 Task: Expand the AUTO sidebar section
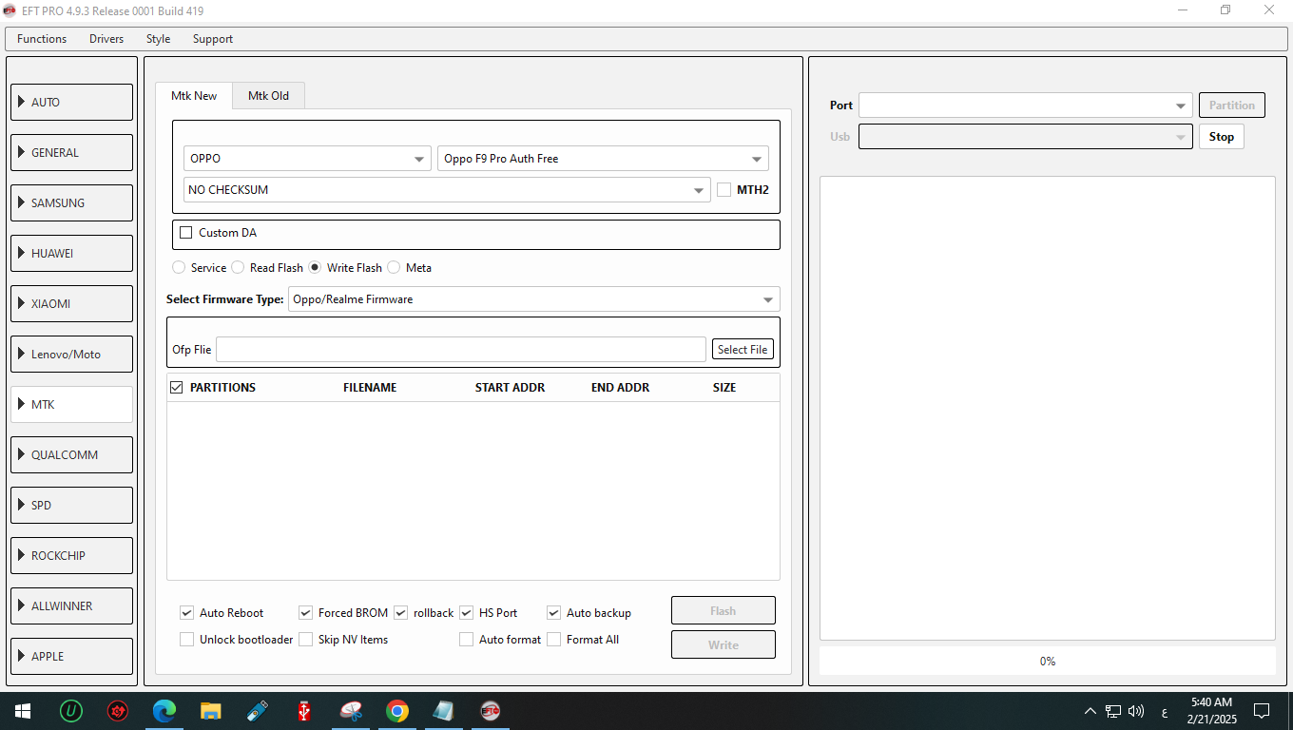(x=71, y=102)
